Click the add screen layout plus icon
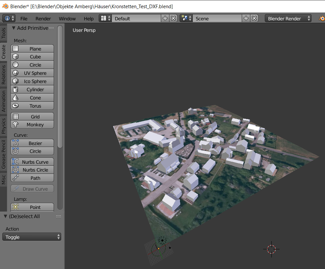This screenshot has height=269, width=325. (165, 18)
